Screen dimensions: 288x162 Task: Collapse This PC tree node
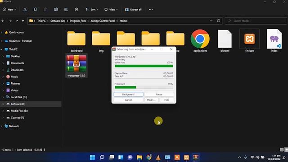(x=2, y=49)
